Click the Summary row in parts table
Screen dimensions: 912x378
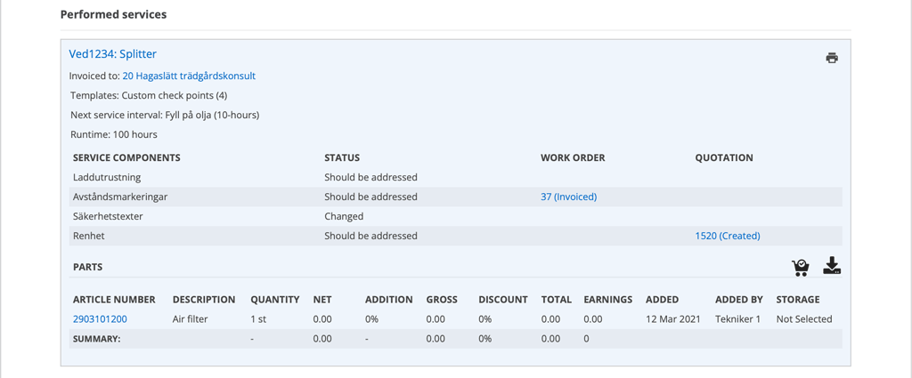(455, 339)
